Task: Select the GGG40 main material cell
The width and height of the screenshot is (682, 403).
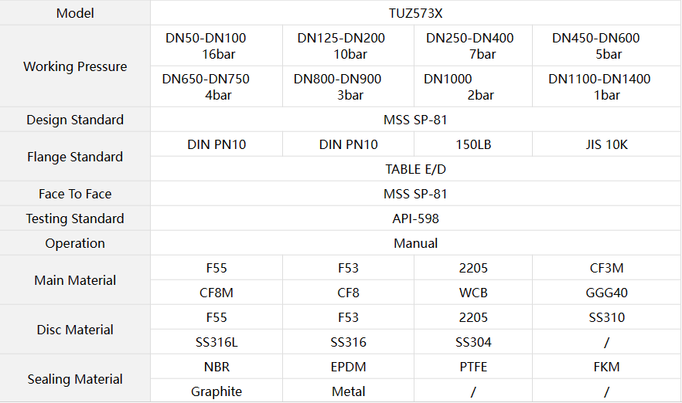Action: click(606, 293)
